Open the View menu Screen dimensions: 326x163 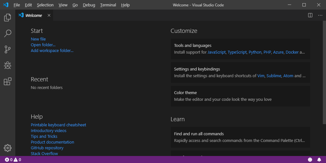[63, 5]
